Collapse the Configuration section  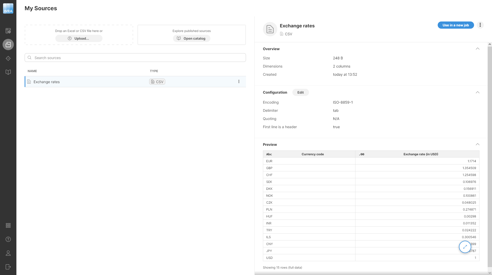[477, 92]
